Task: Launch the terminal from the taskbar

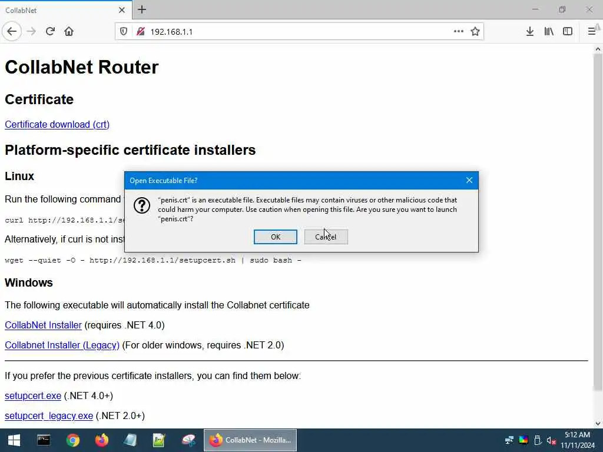Action: [x=44, y=440]
